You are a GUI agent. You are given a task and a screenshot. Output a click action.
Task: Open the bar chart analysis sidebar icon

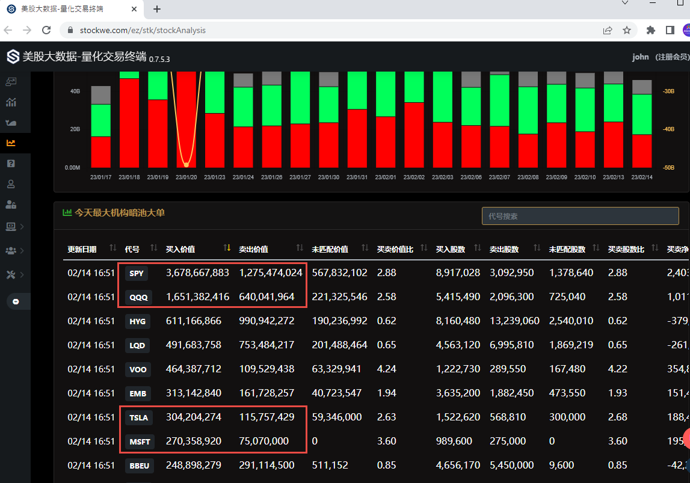point(11,102)
